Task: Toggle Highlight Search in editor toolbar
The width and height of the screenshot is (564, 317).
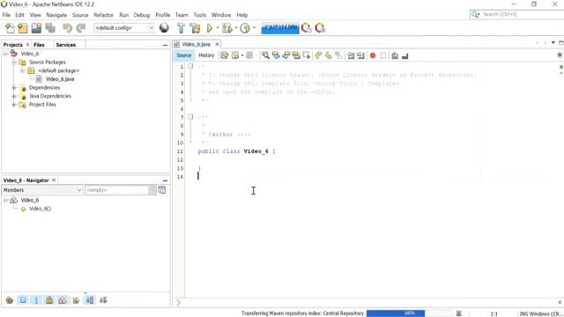Action: coord(296,55)
